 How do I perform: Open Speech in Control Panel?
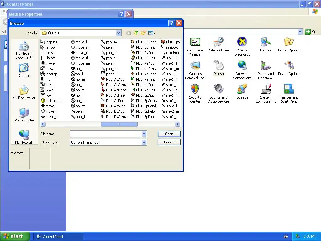tap(242, 92)
